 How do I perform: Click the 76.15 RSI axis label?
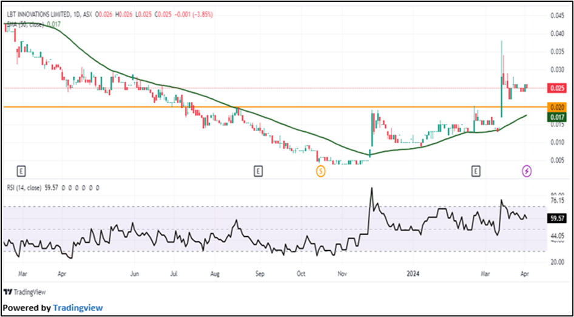coord(557,200)
